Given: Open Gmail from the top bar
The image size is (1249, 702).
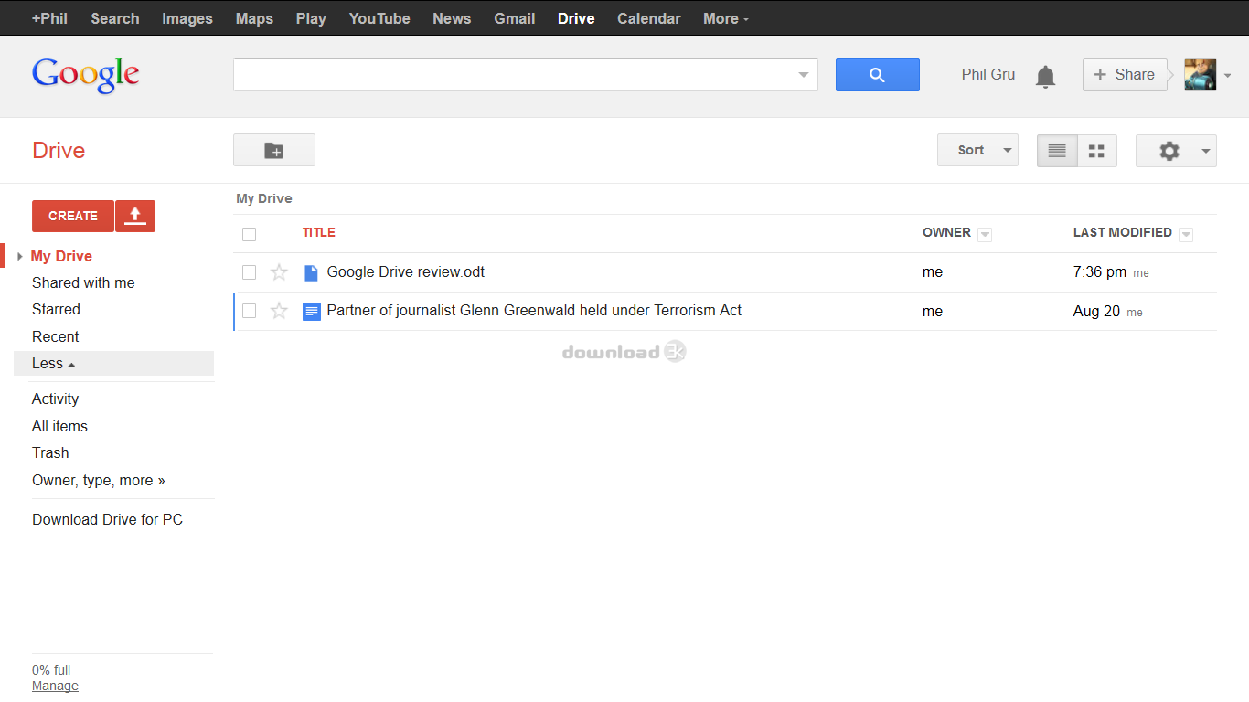Looking at the screenshot, I should [514, 17].
